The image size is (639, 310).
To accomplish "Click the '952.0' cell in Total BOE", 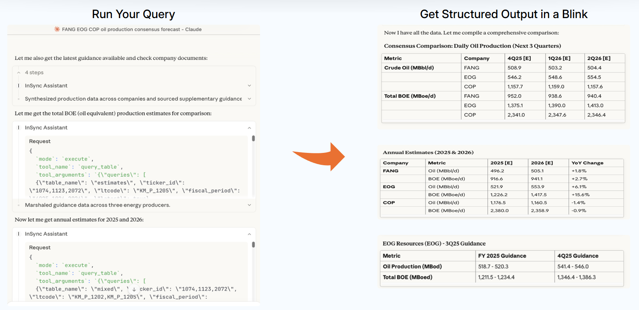I will pyautogui.click(x=514, y=96).
